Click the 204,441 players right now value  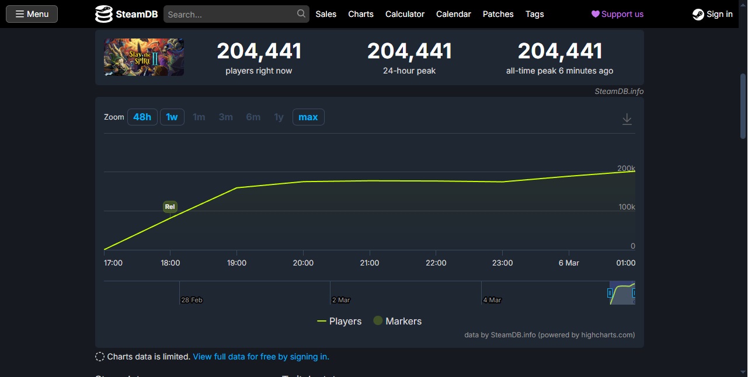point(259,51)
